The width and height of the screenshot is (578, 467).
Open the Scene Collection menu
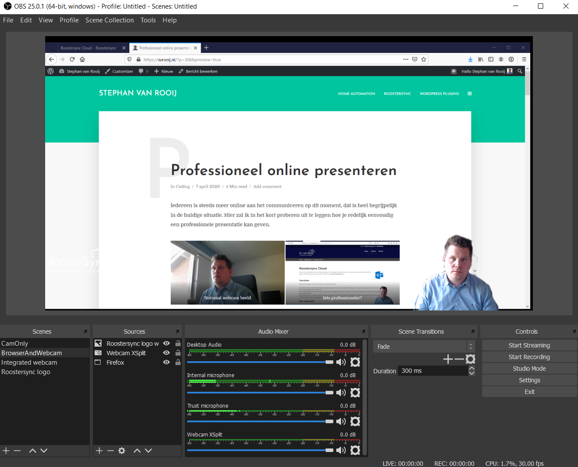109,20
